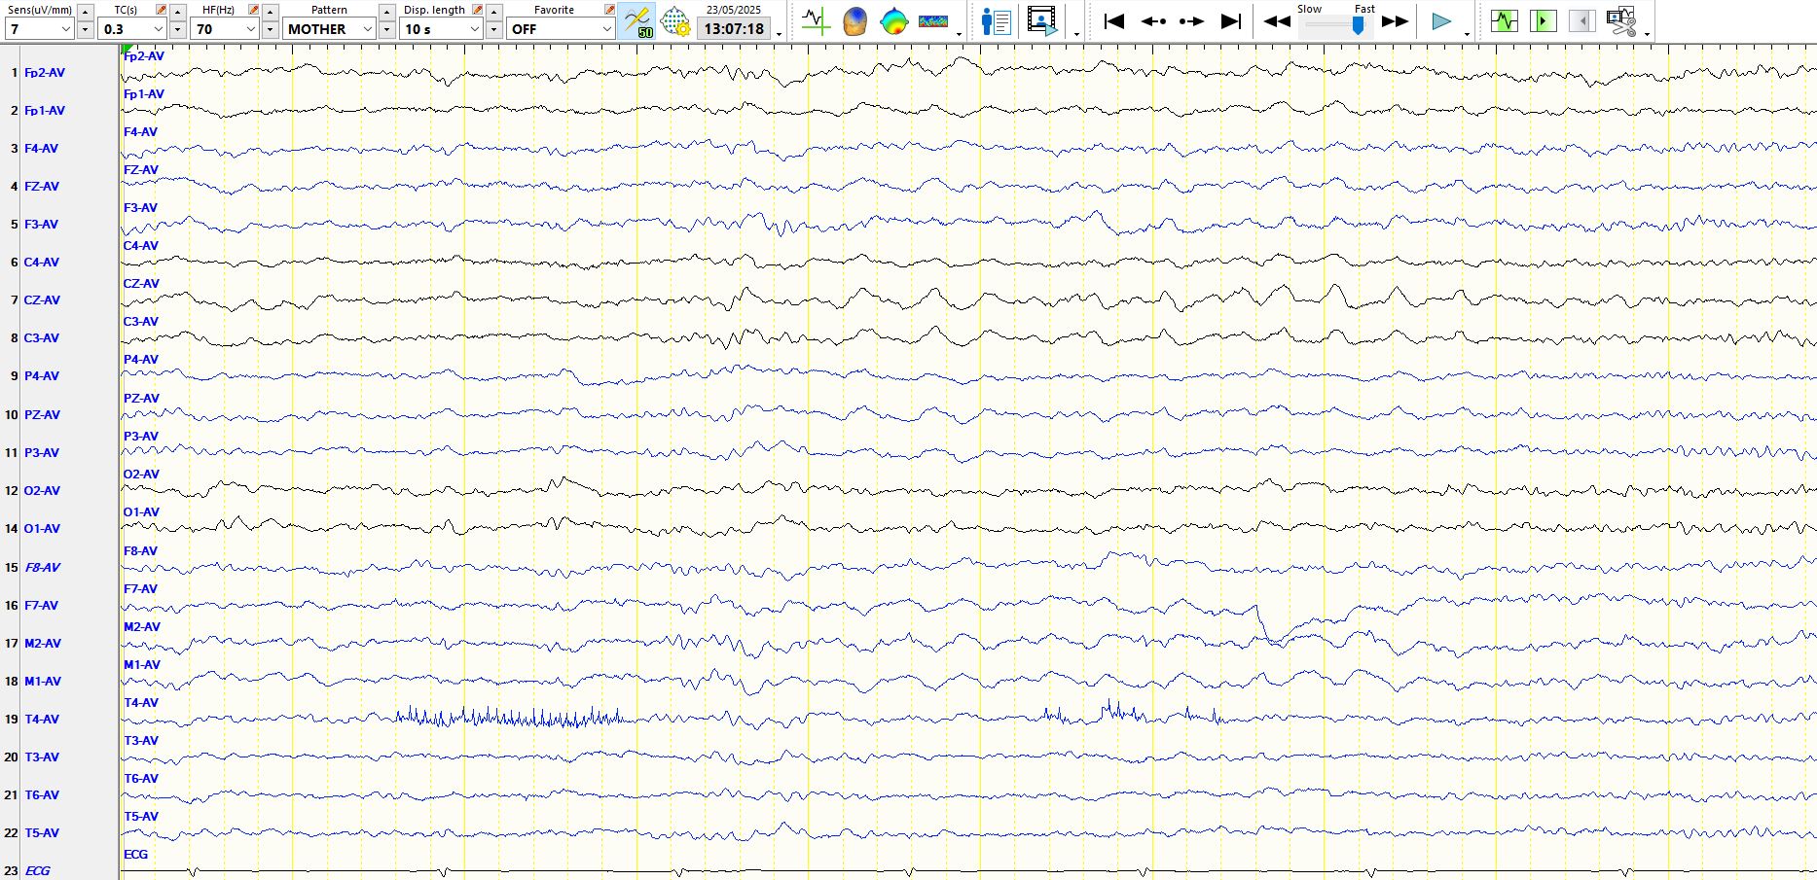Click the green page-forward icon

point(1543,20)
